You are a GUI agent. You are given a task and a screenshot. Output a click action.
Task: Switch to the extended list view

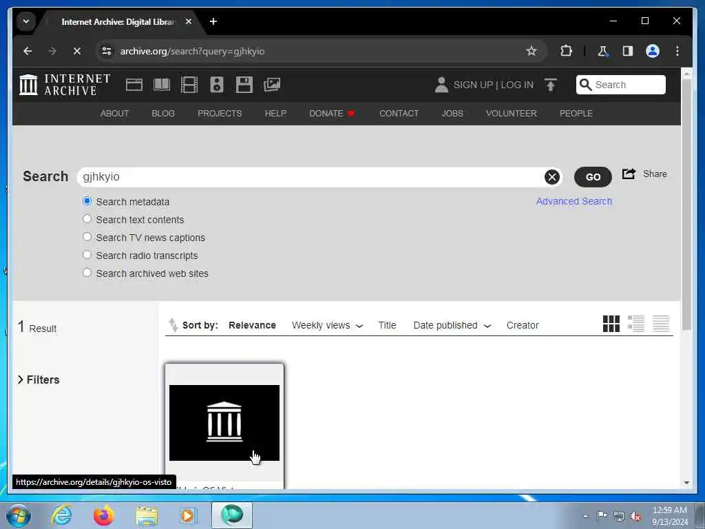636,324
